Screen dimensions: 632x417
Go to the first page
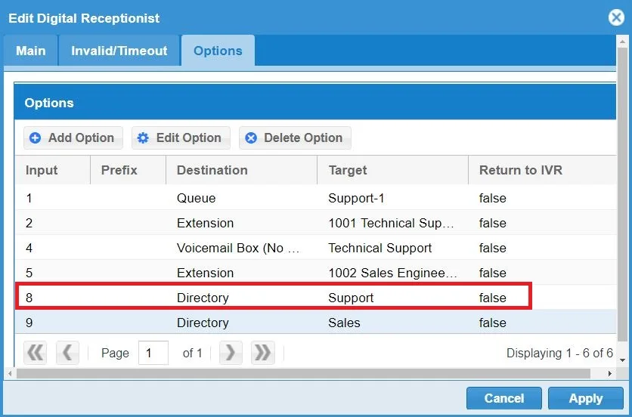pos(35,353)
